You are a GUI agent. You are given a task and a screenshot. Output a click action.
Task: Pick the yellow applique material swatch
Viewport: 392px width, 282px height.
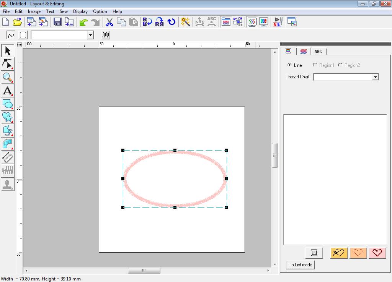[339, 253]
